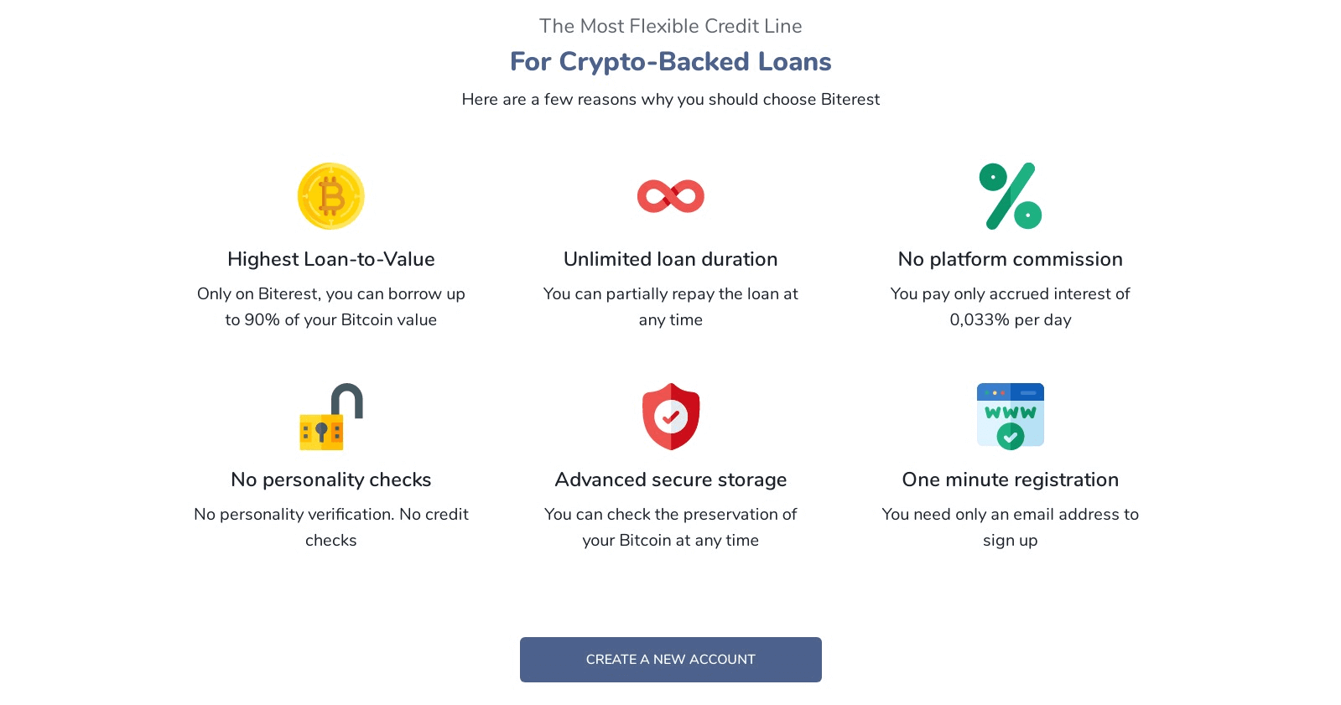
Task: Click the reasons to choose Biterest tagline
Action: [x=671, y=99]
